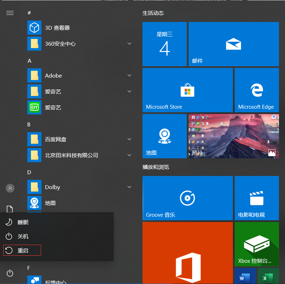Open the 地图 maps tile
This screenshot has width=285, height=284.
pyautogui.click(x=164, y=136)
